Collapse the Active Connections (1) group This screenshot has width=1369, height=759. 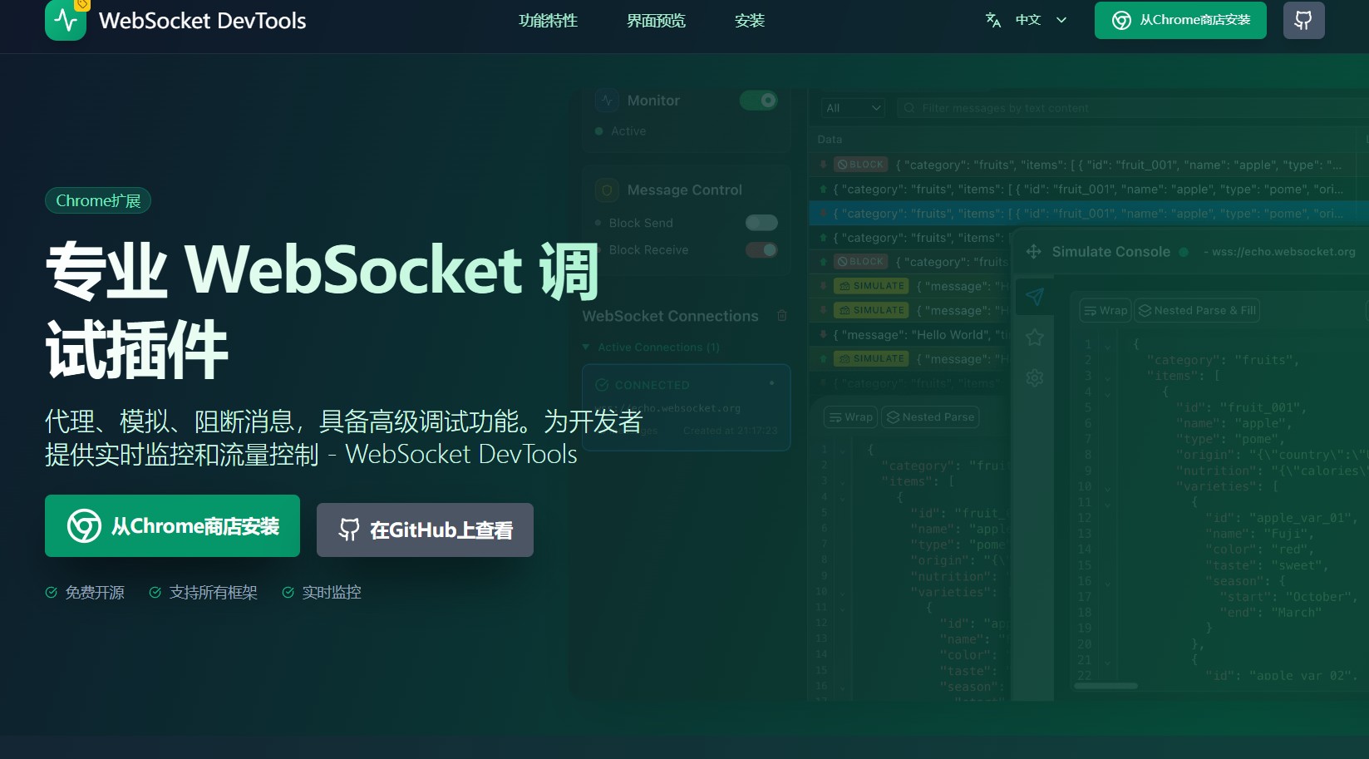tap(586, 347)
